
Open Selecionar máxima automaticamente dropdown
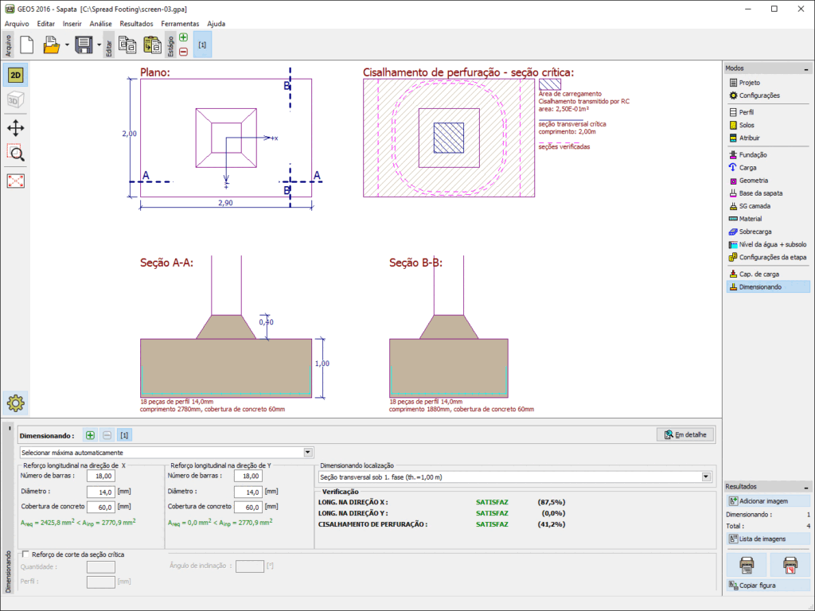click(166, 453)
